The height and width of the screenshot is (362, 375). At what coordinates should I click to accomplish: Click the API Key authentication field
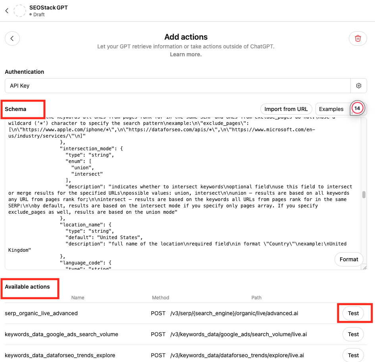click(x=178, y=86)
